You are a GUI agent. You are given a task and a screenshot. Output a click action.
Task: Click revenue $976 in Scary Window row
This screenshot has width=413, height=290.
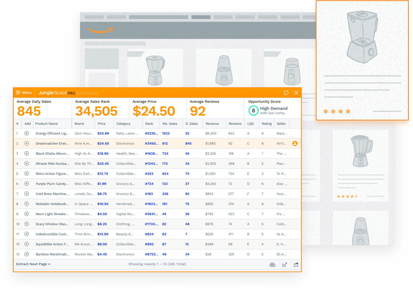[209, 224]
